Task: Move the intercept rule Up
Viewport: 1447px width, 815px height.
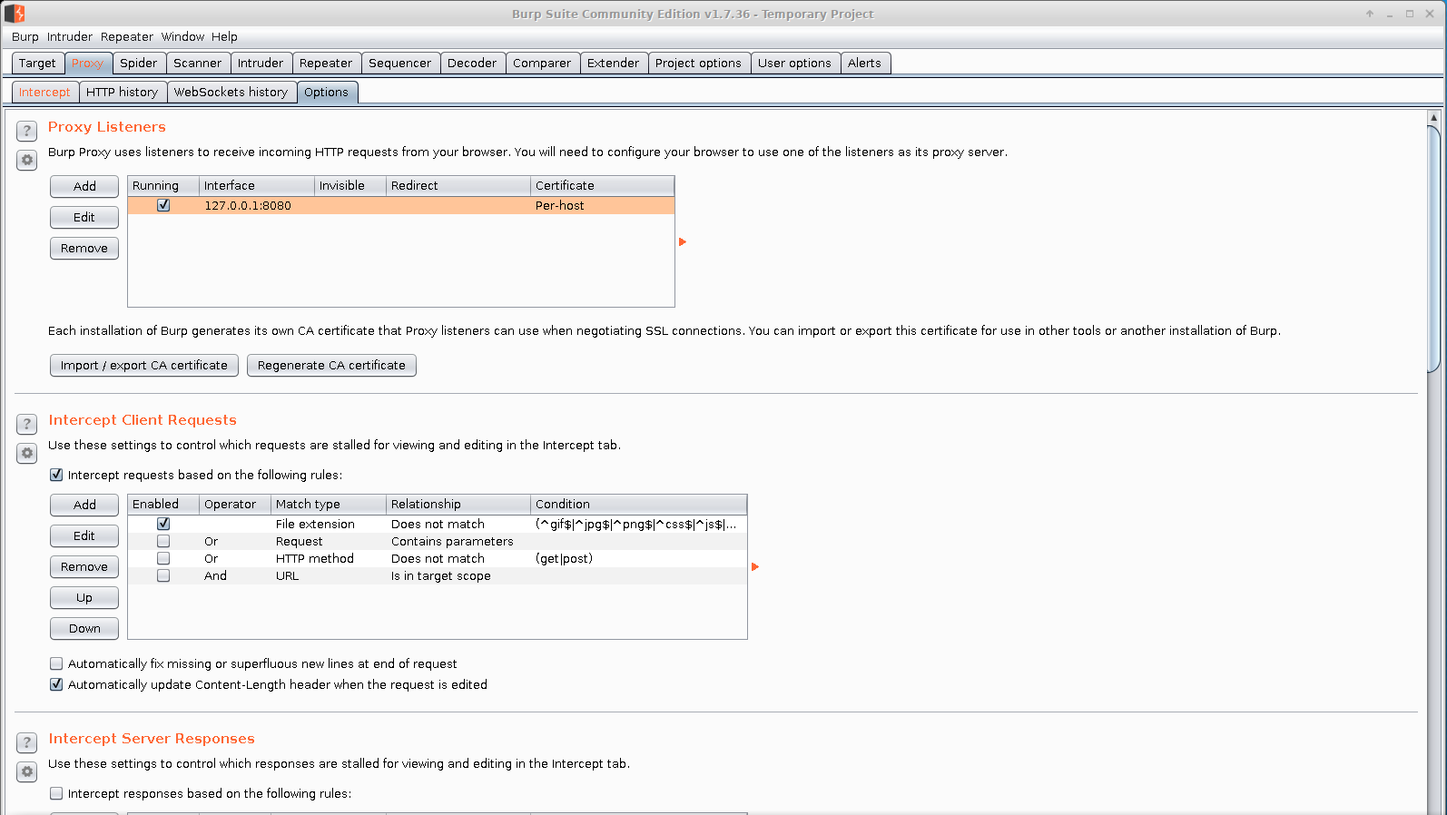Action: pos(84,597)
